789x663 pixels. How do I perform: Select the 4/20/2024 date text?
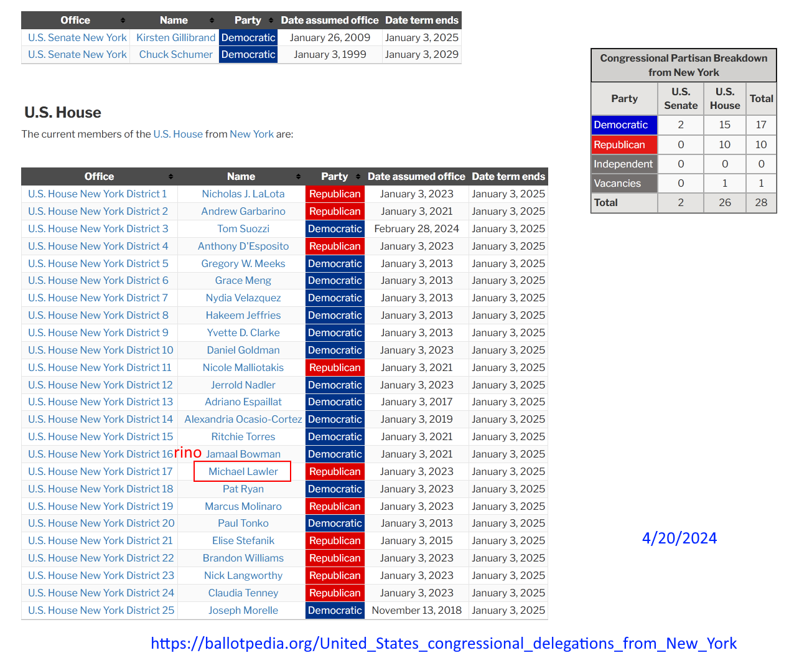point(679,538)
